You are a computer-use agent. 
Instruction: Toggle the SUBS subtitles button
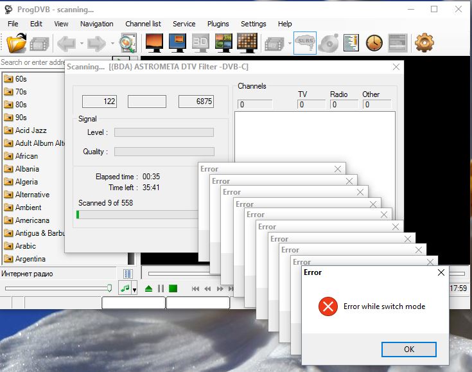coord(304,43)
